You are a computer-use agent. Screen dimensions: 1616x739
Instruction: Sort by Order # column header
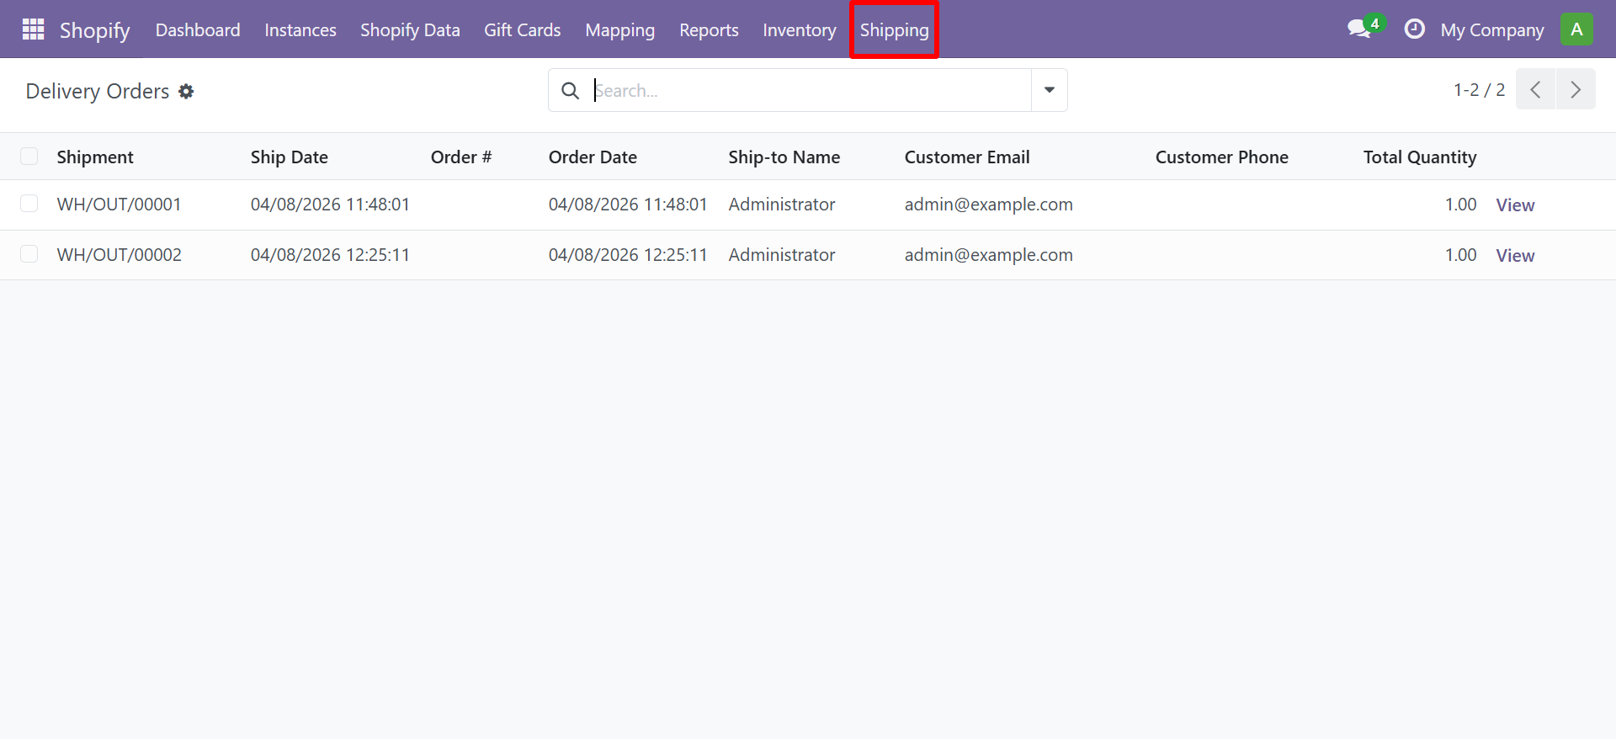click(x=461, y=157)
